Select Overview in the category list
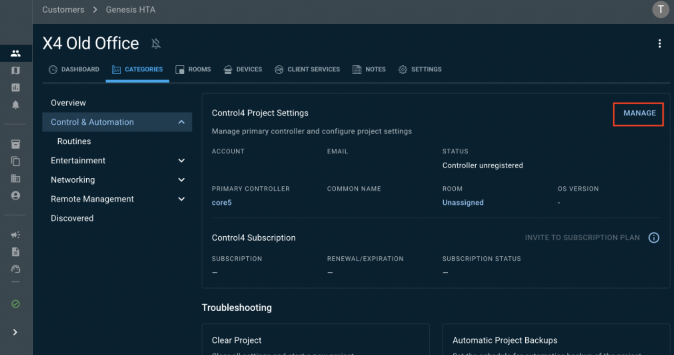 click(x=68, y=103)
